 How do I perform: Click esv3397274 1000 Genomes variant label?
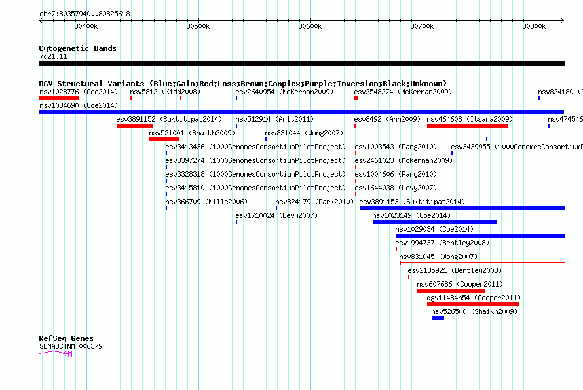point(255,160)
